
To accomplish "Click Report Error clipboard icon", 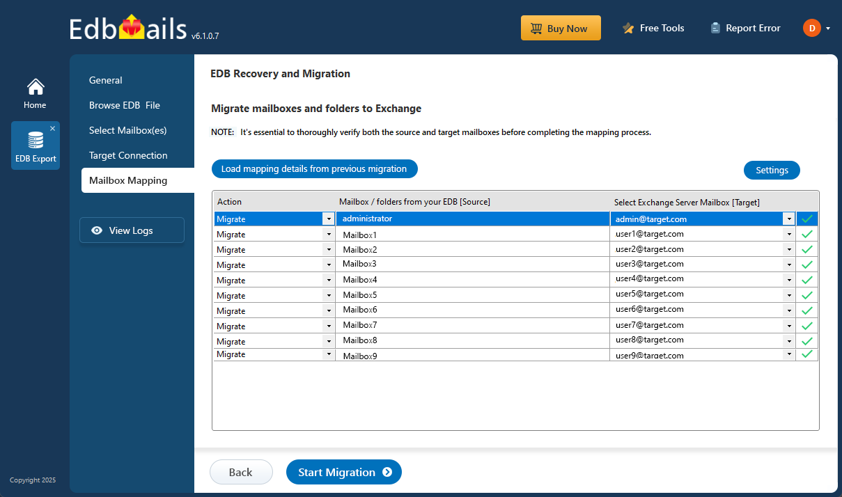I will pyautogui.click(x=715, y=29).
